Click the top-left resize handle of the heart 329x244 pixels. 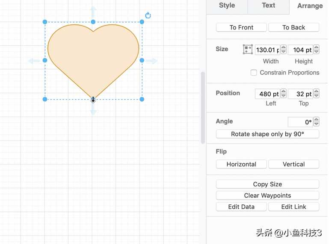[x=45, y=22]
